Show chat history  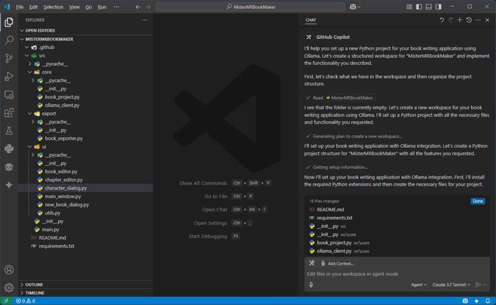[469, 20]
